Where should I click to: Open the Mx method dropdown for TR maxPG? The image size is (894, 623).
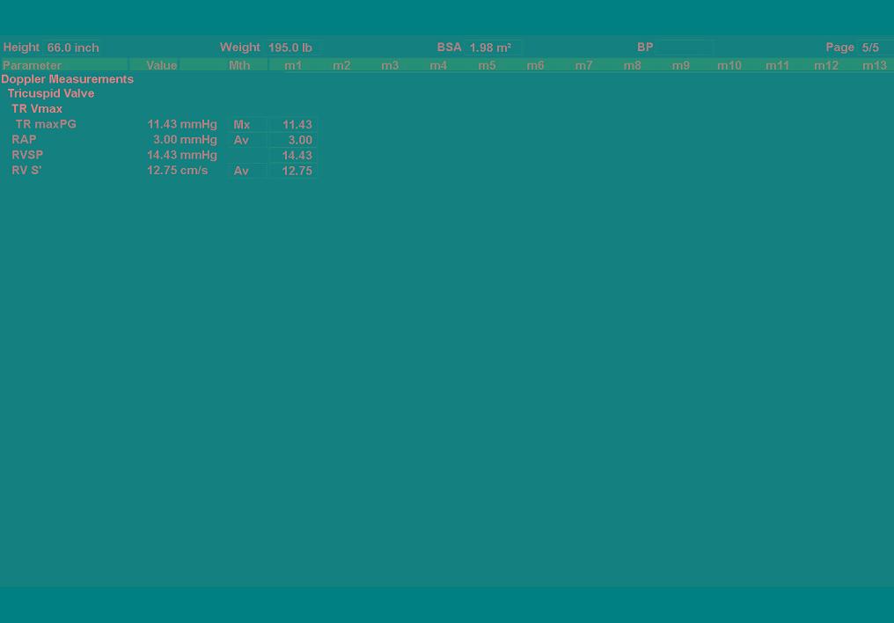click(245, 125)
